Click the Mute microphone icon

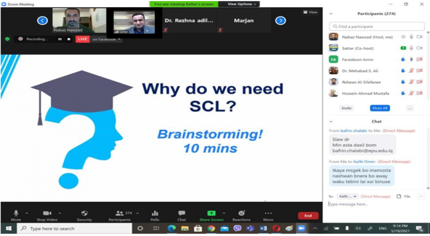point(15,213)
